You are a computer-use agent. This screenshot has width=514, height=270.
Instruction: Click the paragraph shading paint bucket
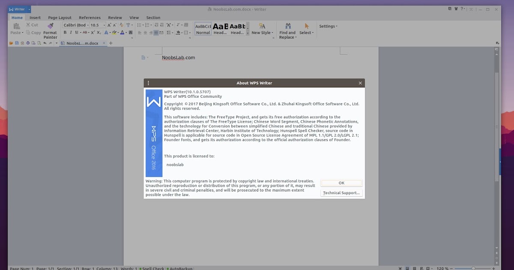(x=178, y=33)
